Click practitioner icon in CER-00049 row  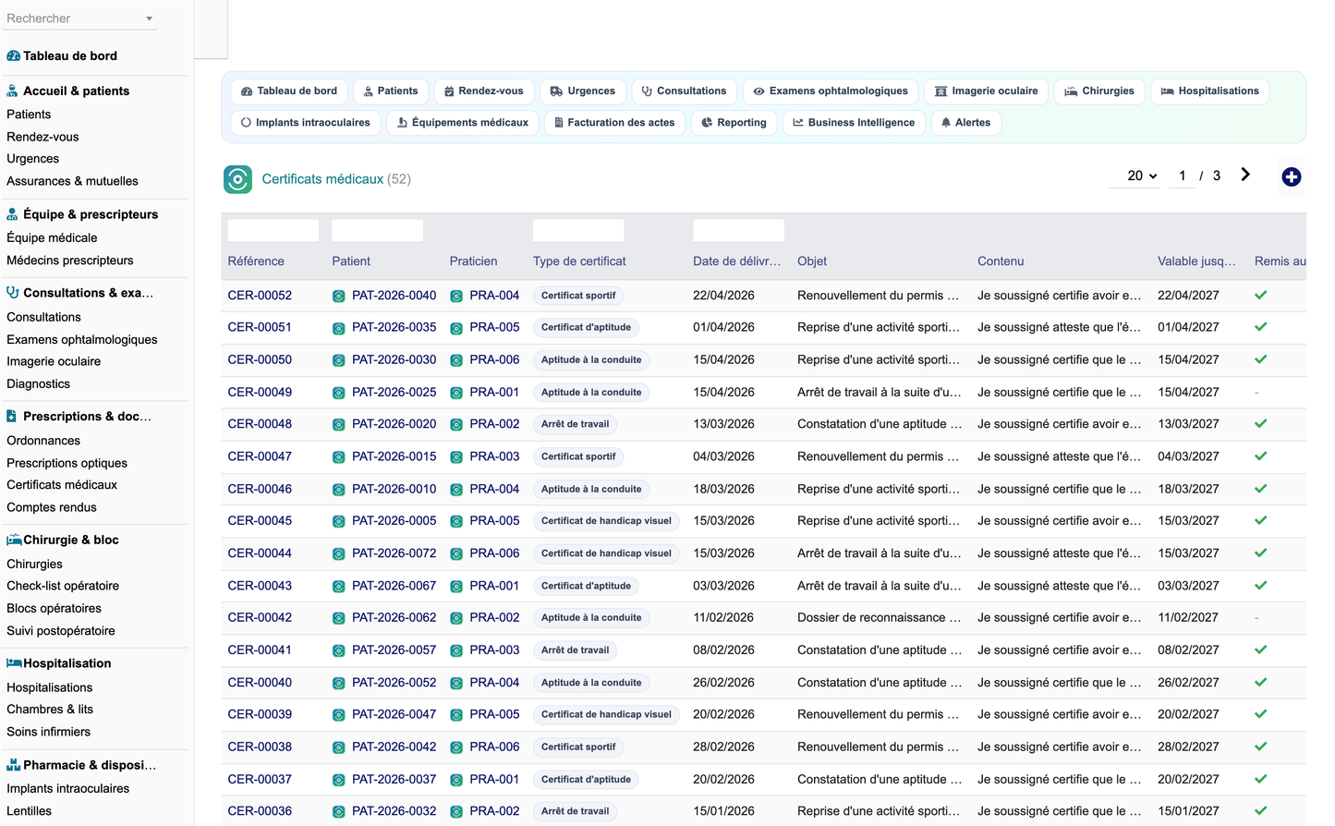(x=456, y=393)
